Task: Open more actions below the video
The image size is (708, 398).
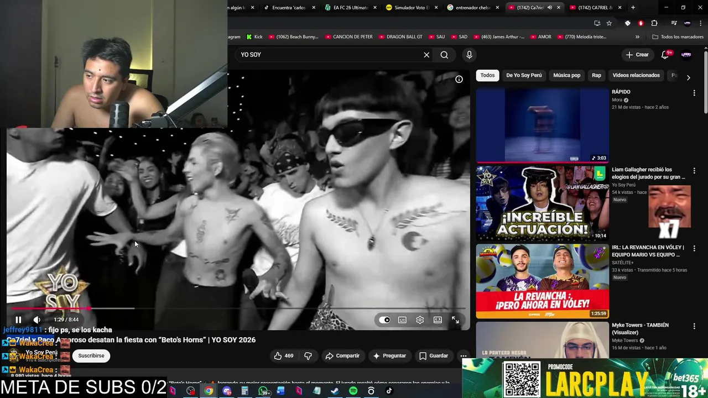Action: (x=464, y=355)
